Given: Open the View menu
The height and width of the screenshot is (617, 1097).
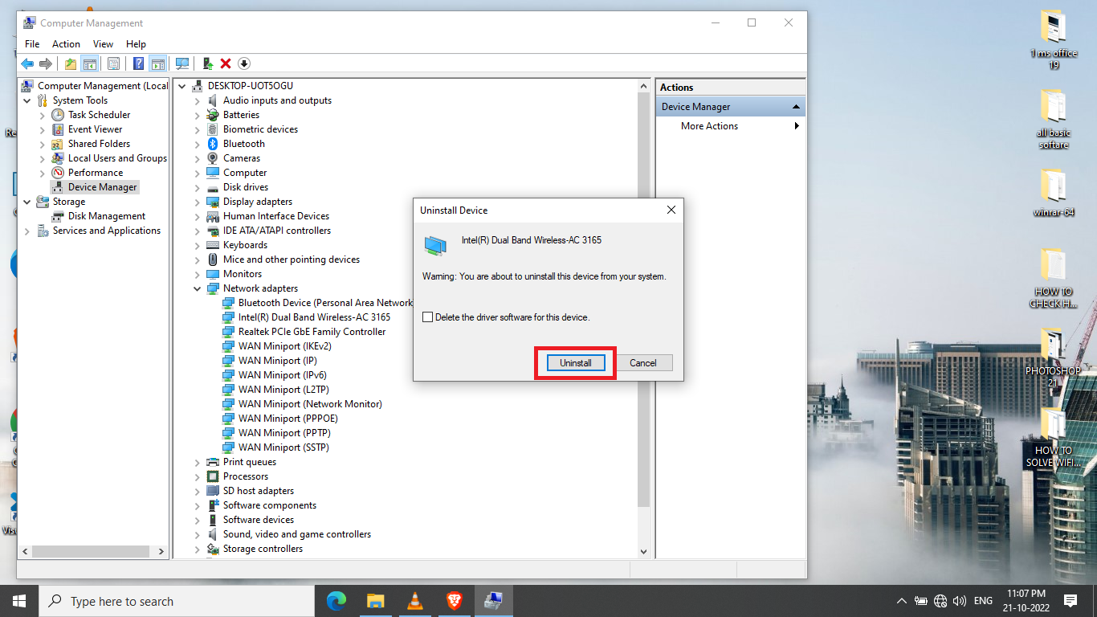Looking at the screenshot, I should 103,44.
